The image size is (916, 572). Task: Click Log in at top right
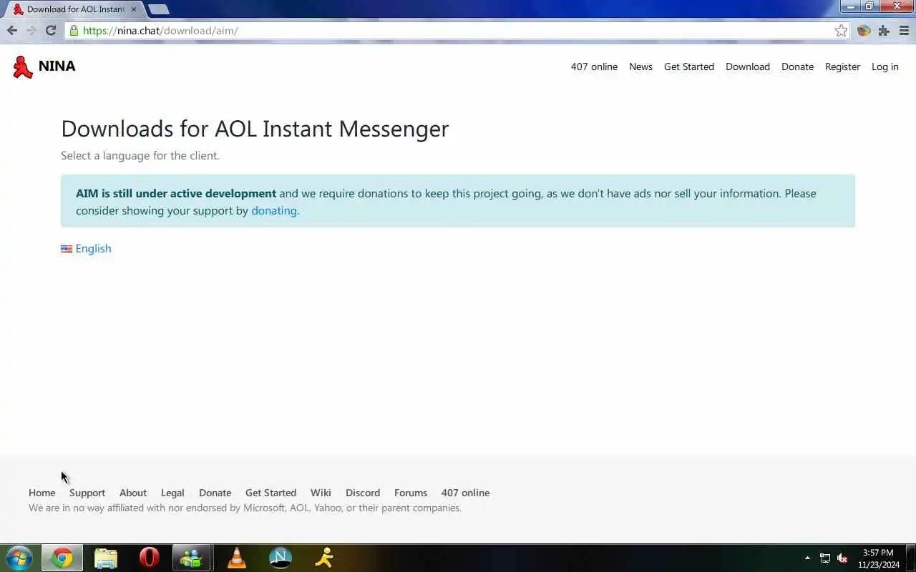pos(885,66)
